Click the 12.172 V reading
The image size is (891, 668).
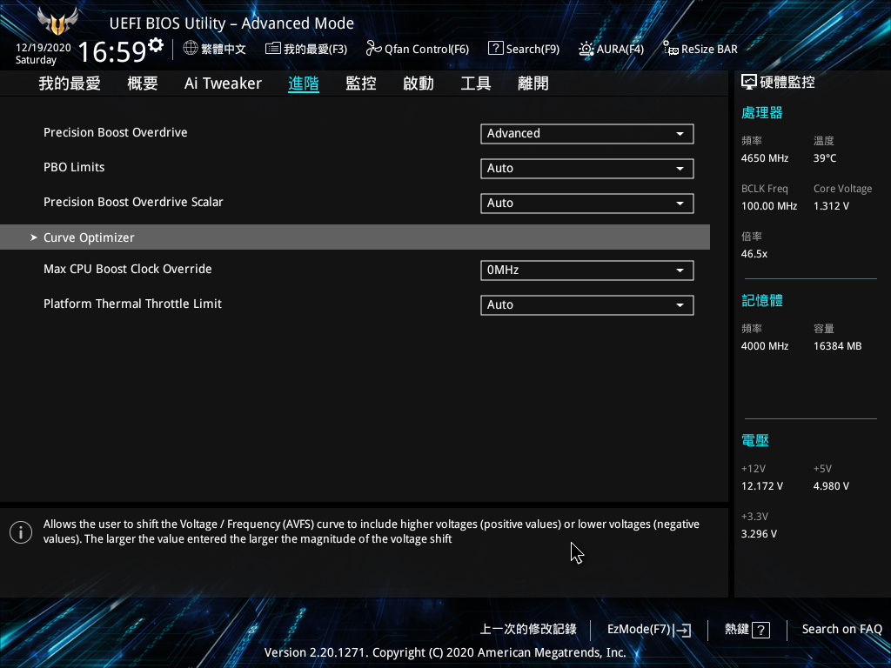coord(761,485)
